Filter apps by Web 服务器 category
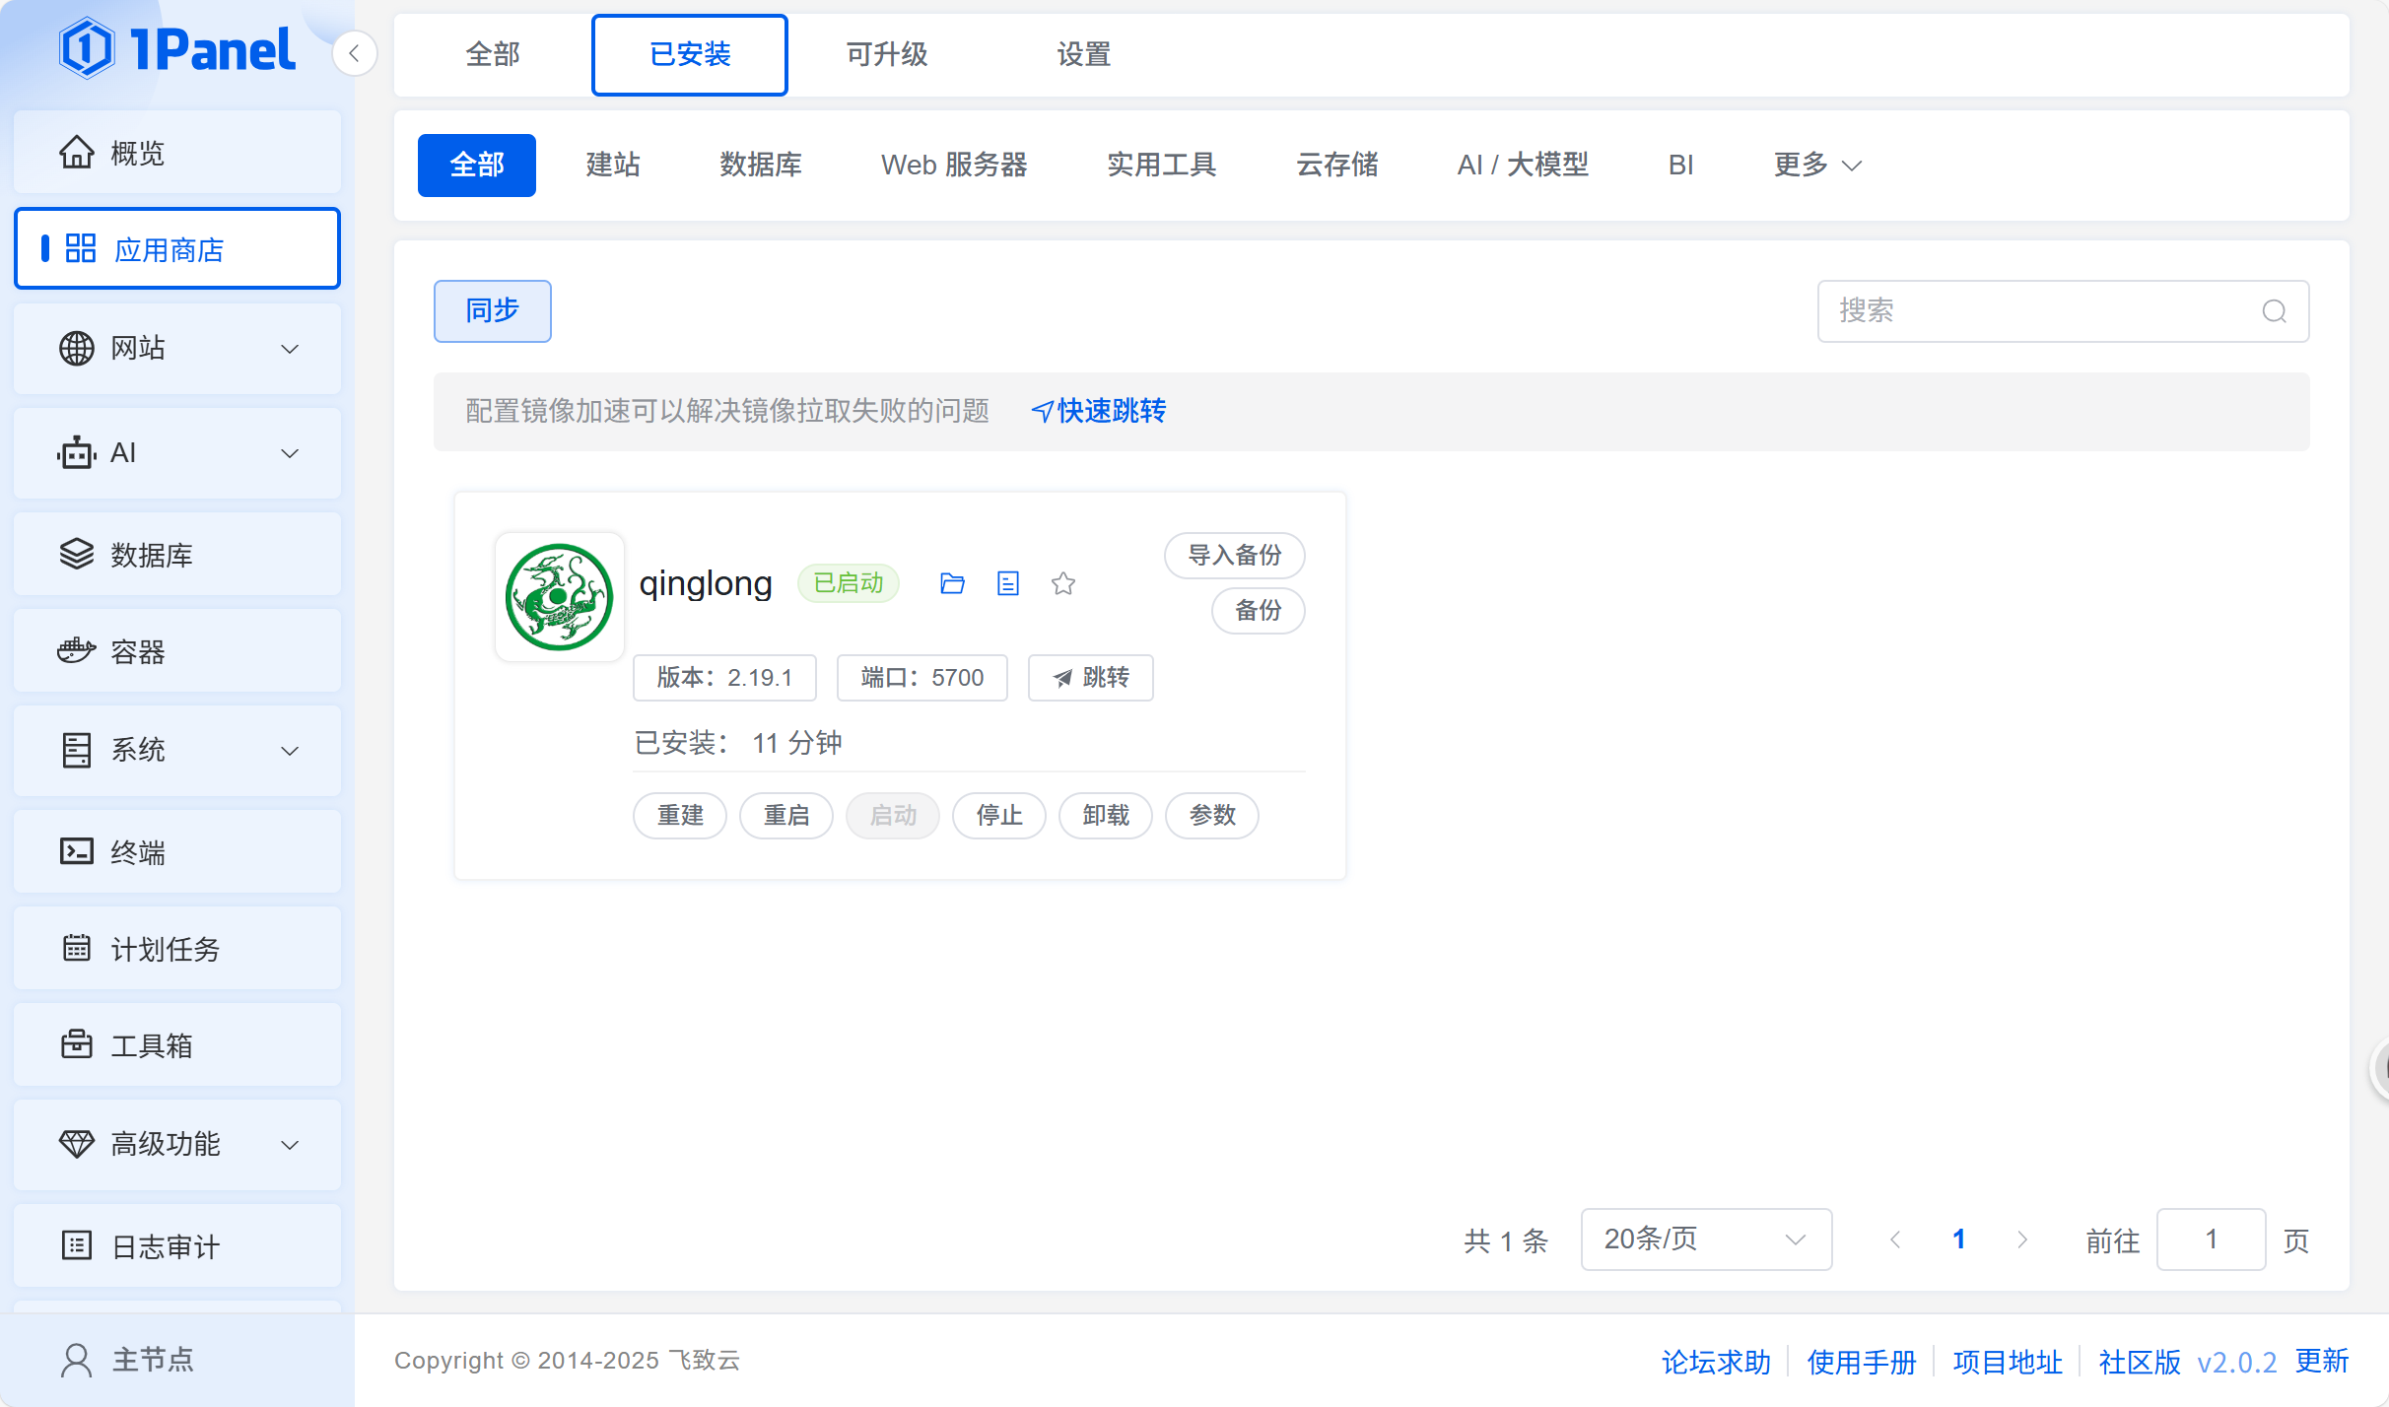Screen dimensions: 2389x1407 (x=954, y=165)
